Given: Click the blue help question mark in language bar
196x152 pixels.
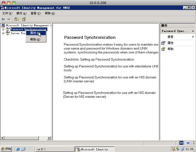Looking at the screenshot, I should pos(188,143).
